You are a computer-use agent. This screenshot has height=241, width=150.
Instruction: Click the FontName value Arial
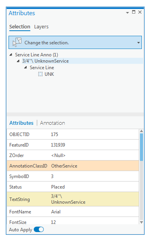coord(56,212)
